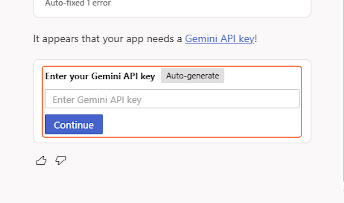
Task: Submit the API key form with Continue
Action: pyautogui.click(x=74, y=125)
